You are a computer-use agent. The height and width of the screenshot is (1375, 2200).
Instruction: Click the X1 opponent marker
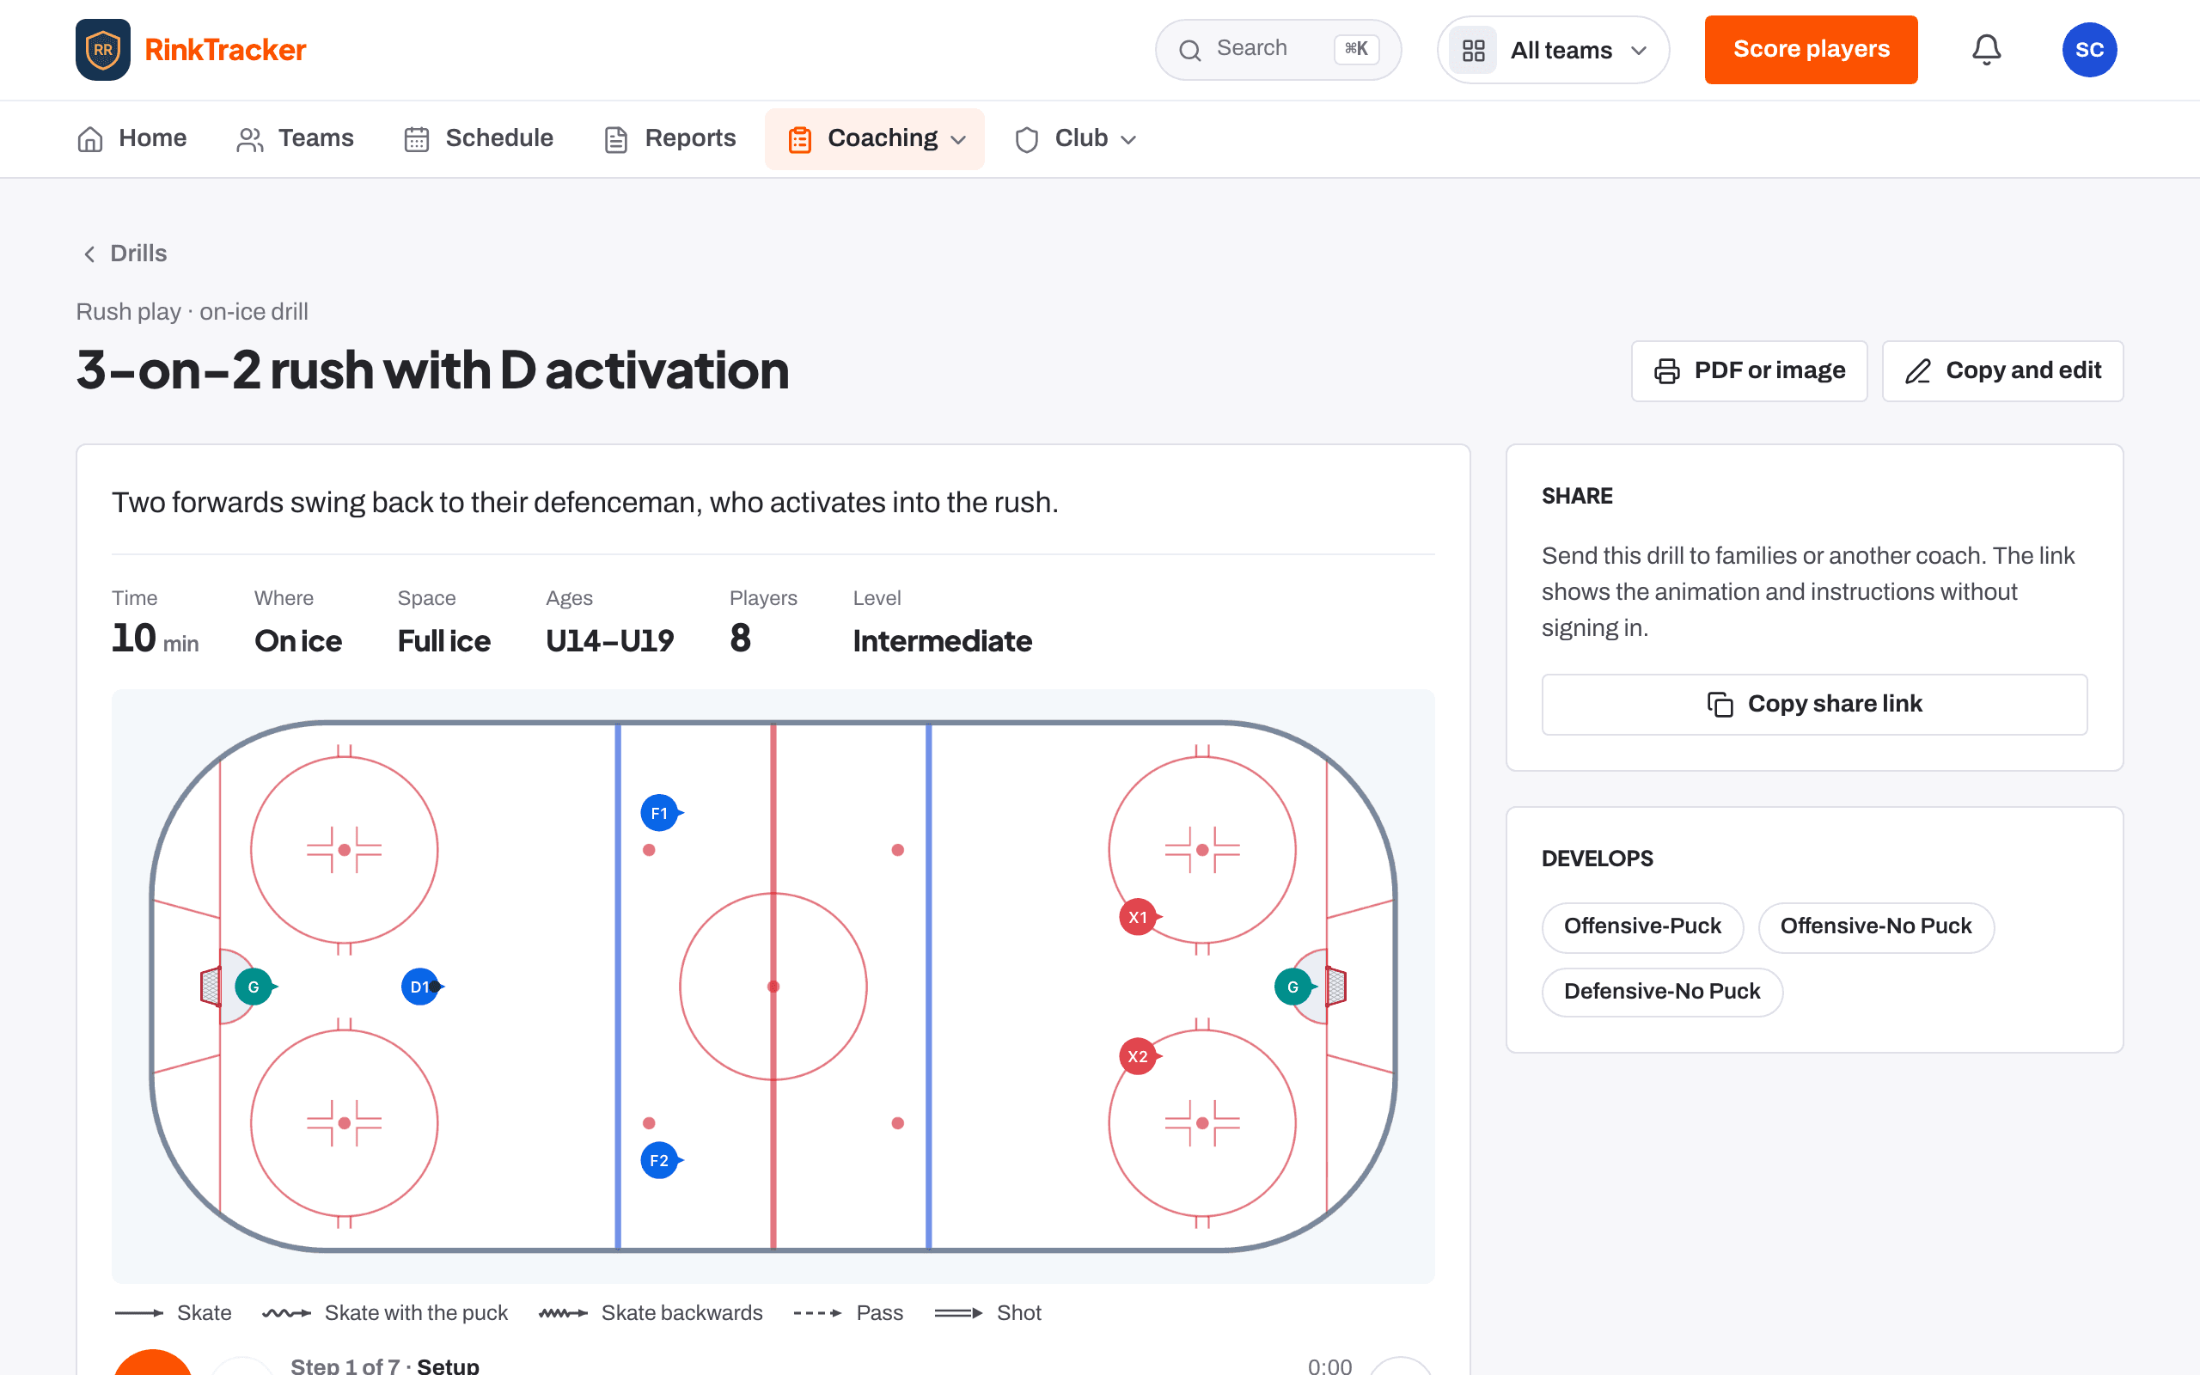pyautogui.click(x=1138, y=917)
